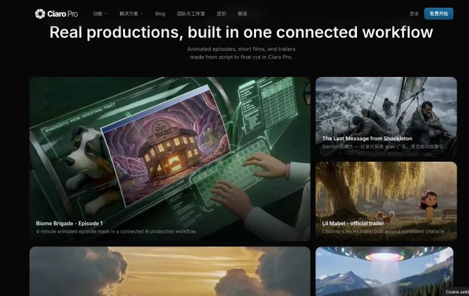Open the 定价 pricing link
The height and width of the screenshot is (296, 469).
[x=221, y=14]
